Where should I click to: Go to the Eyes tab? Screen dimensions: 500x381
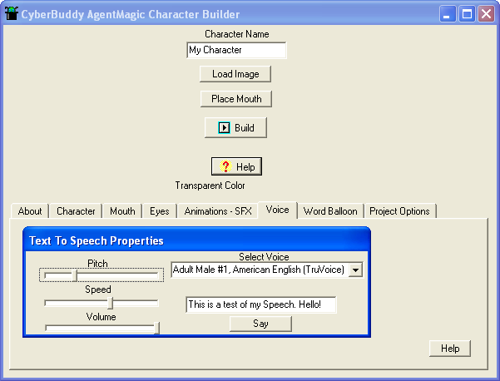coord(160,211)
